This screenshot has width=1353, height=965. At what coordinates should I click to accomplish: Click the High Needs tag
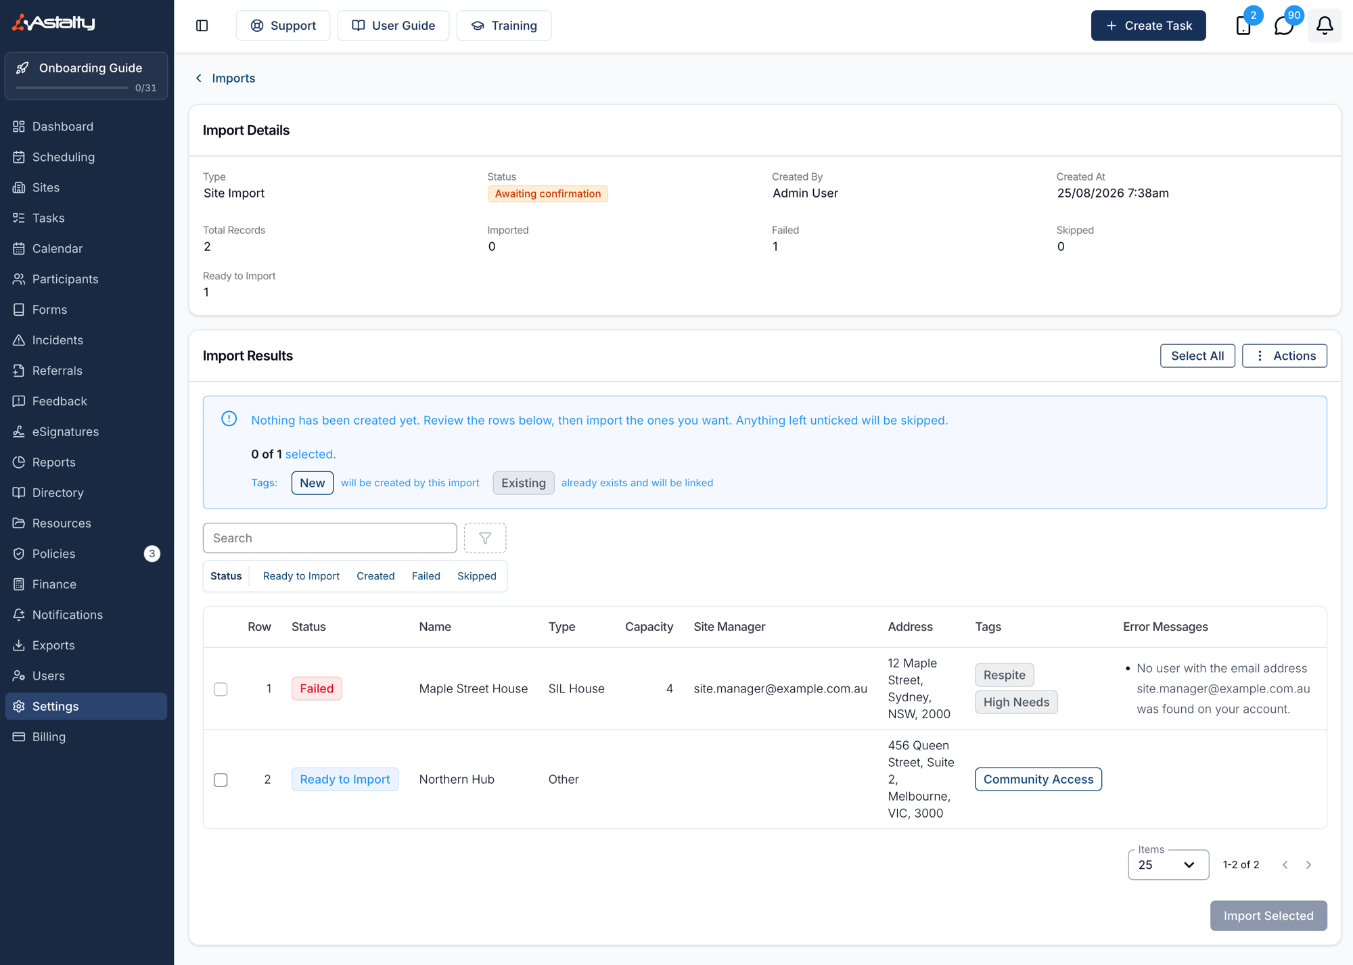click(1016, 702)
